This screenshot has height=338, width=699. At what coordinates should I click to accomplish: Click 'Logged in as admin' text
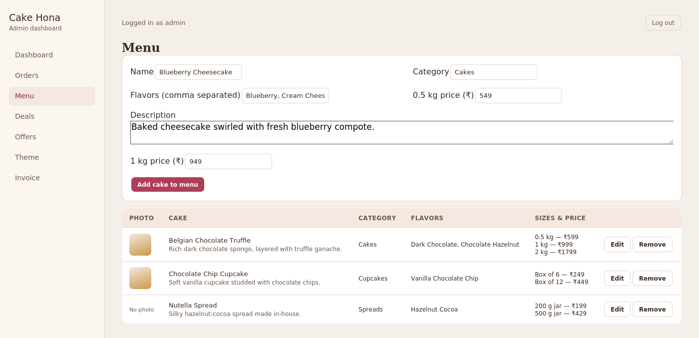click(153, 22)
